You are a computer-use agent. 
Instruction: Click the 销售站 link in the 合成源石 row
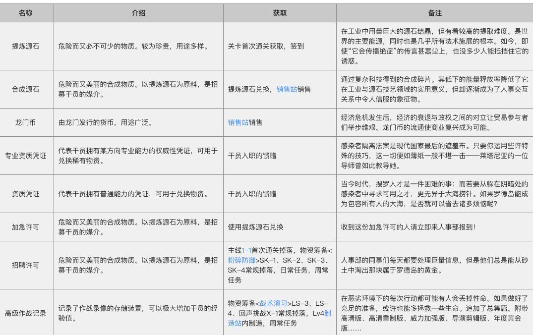coord(287,90)
